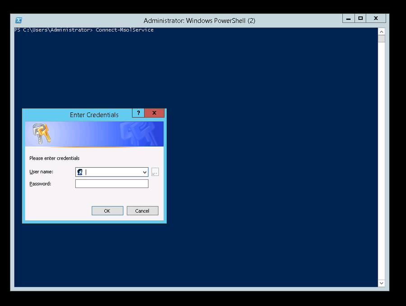Click the user icon inside the User name box

coord(80,172)
